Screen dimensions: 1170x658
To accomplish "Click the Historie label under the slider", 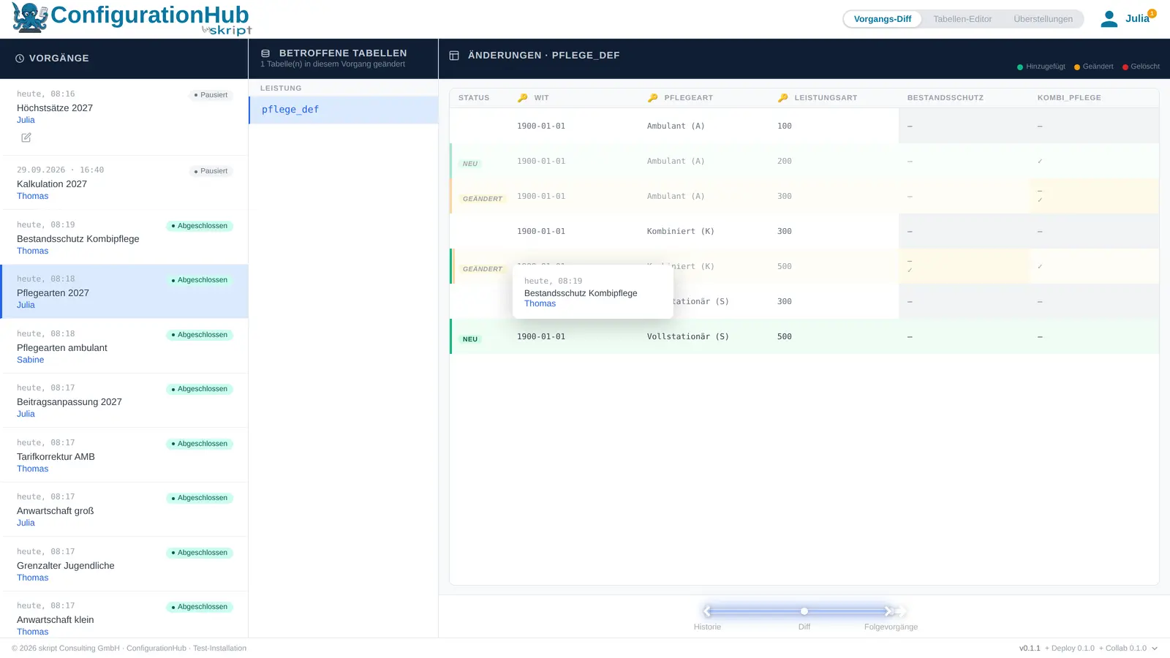I will [707, 627].
